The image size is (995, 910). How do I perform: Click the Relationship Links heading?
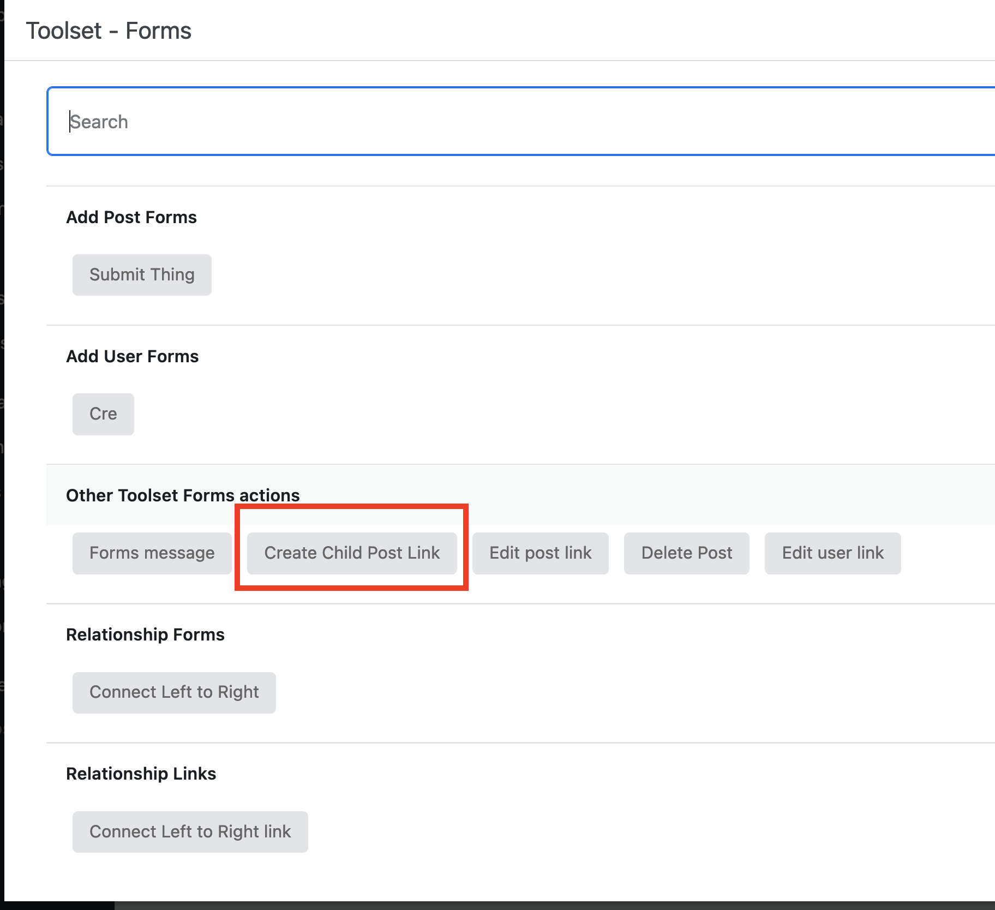pyautogui.click(x=141, y=774)
